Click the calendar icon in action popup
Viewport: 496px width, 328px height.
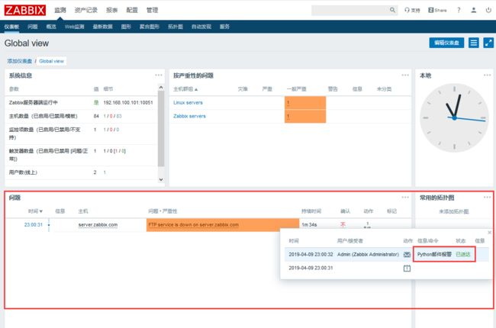tap(407, 269)
